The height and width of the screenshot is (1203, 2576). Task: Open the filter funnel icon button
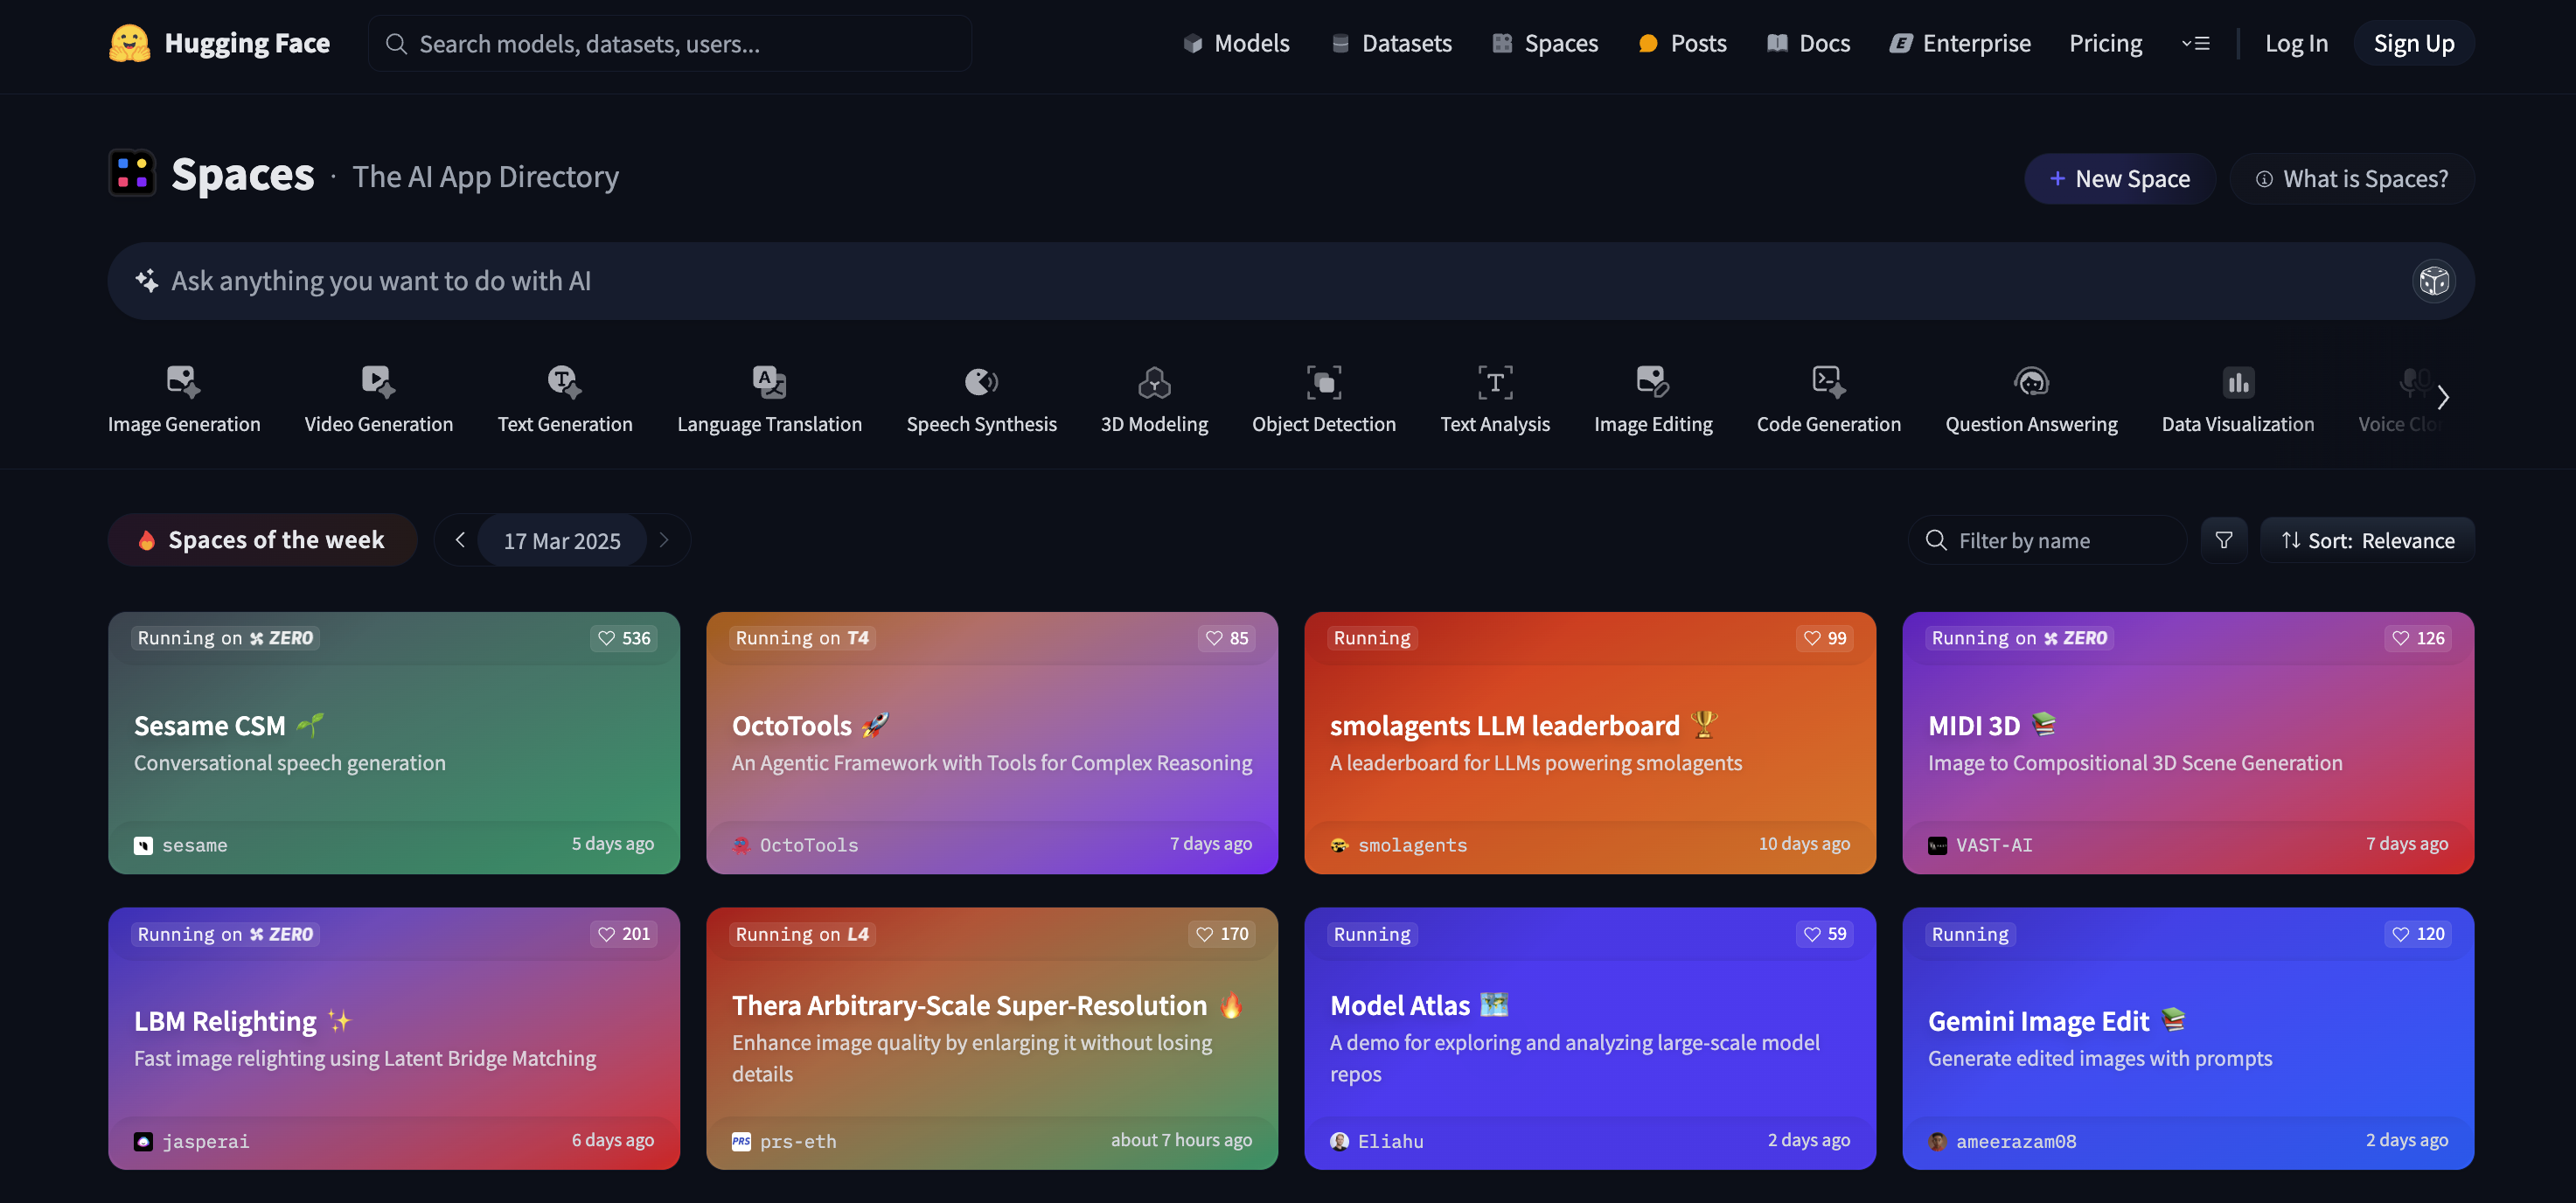2223,540
